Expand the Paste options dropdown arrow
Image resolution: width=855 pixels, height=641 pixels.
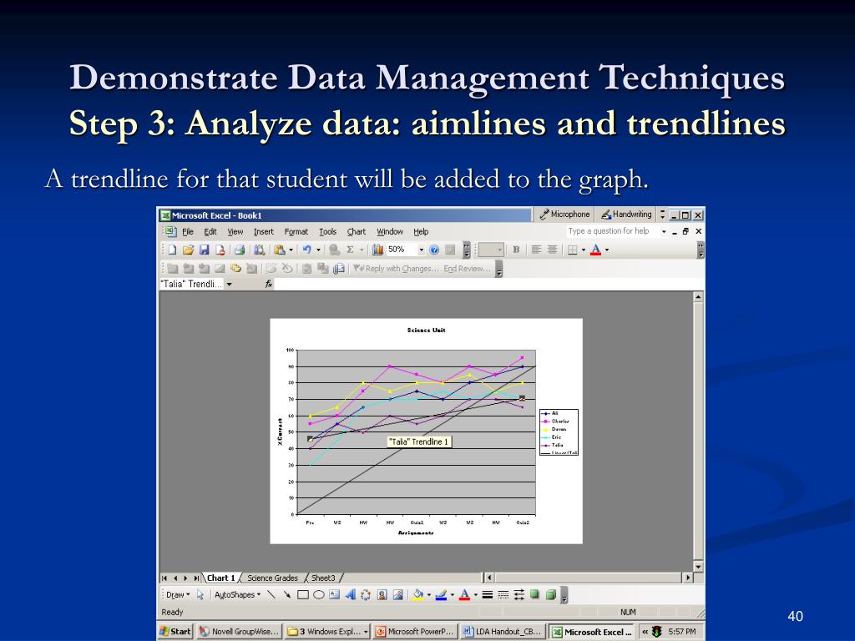291,250
